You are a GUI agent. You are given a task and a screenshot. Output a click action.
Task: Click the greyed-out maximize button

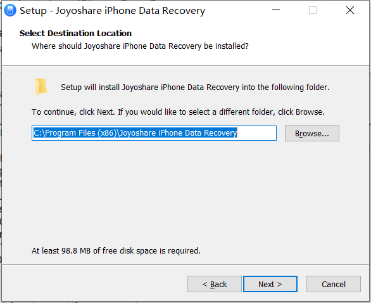[313, 10]
